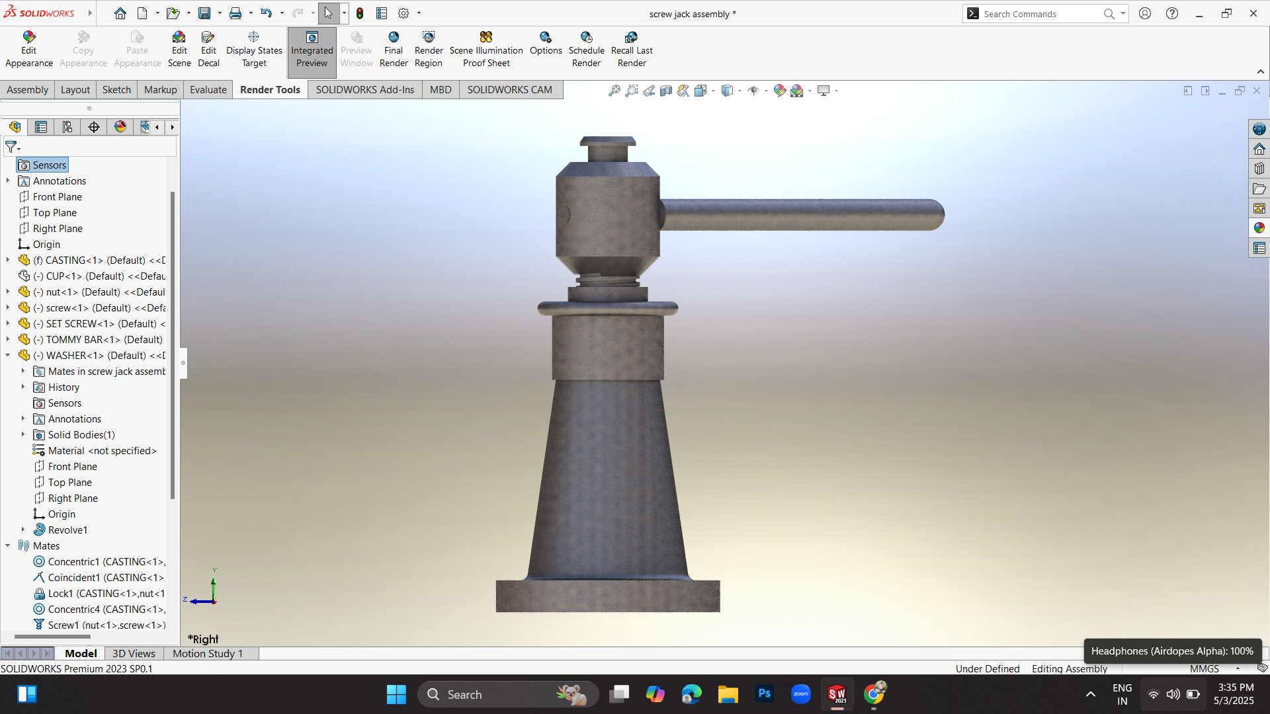
Task: Expand the screw<1> component
Action: [x=8, y=307]
